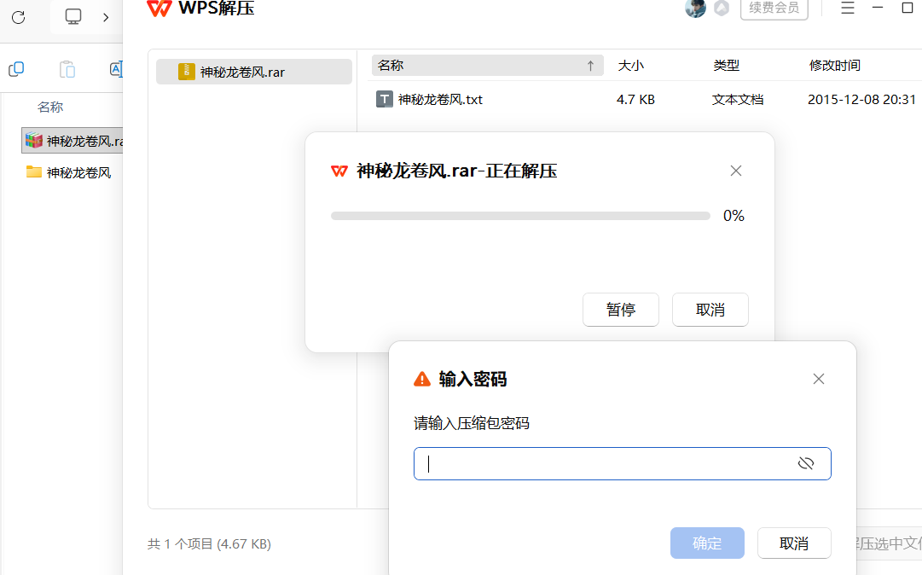922x575 pixels.
Task: Click the This PC monitor icon
Action: click(72, 16)
